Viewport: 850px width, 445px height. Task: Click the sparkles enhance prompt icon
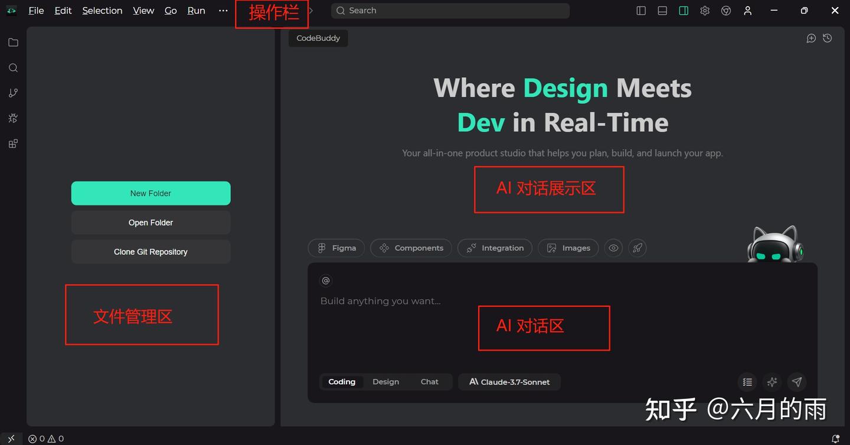(x=772, y=382)
